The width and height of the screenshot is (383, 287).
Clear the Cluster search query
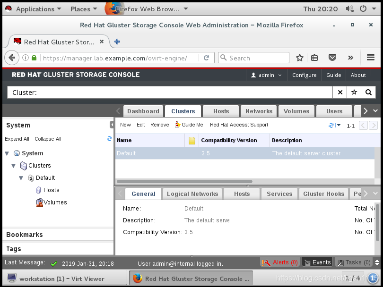(x=340, y=93)
